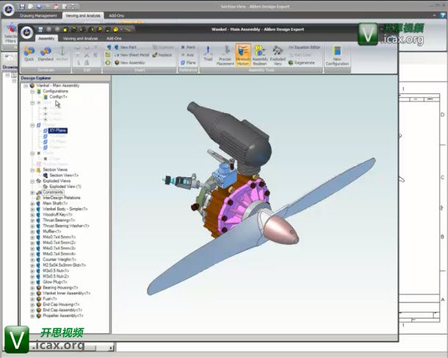Click Selection Filters in Section View window
Image resolution: width=448 pixels, height=358 pixels.
(x=10, y=34)
